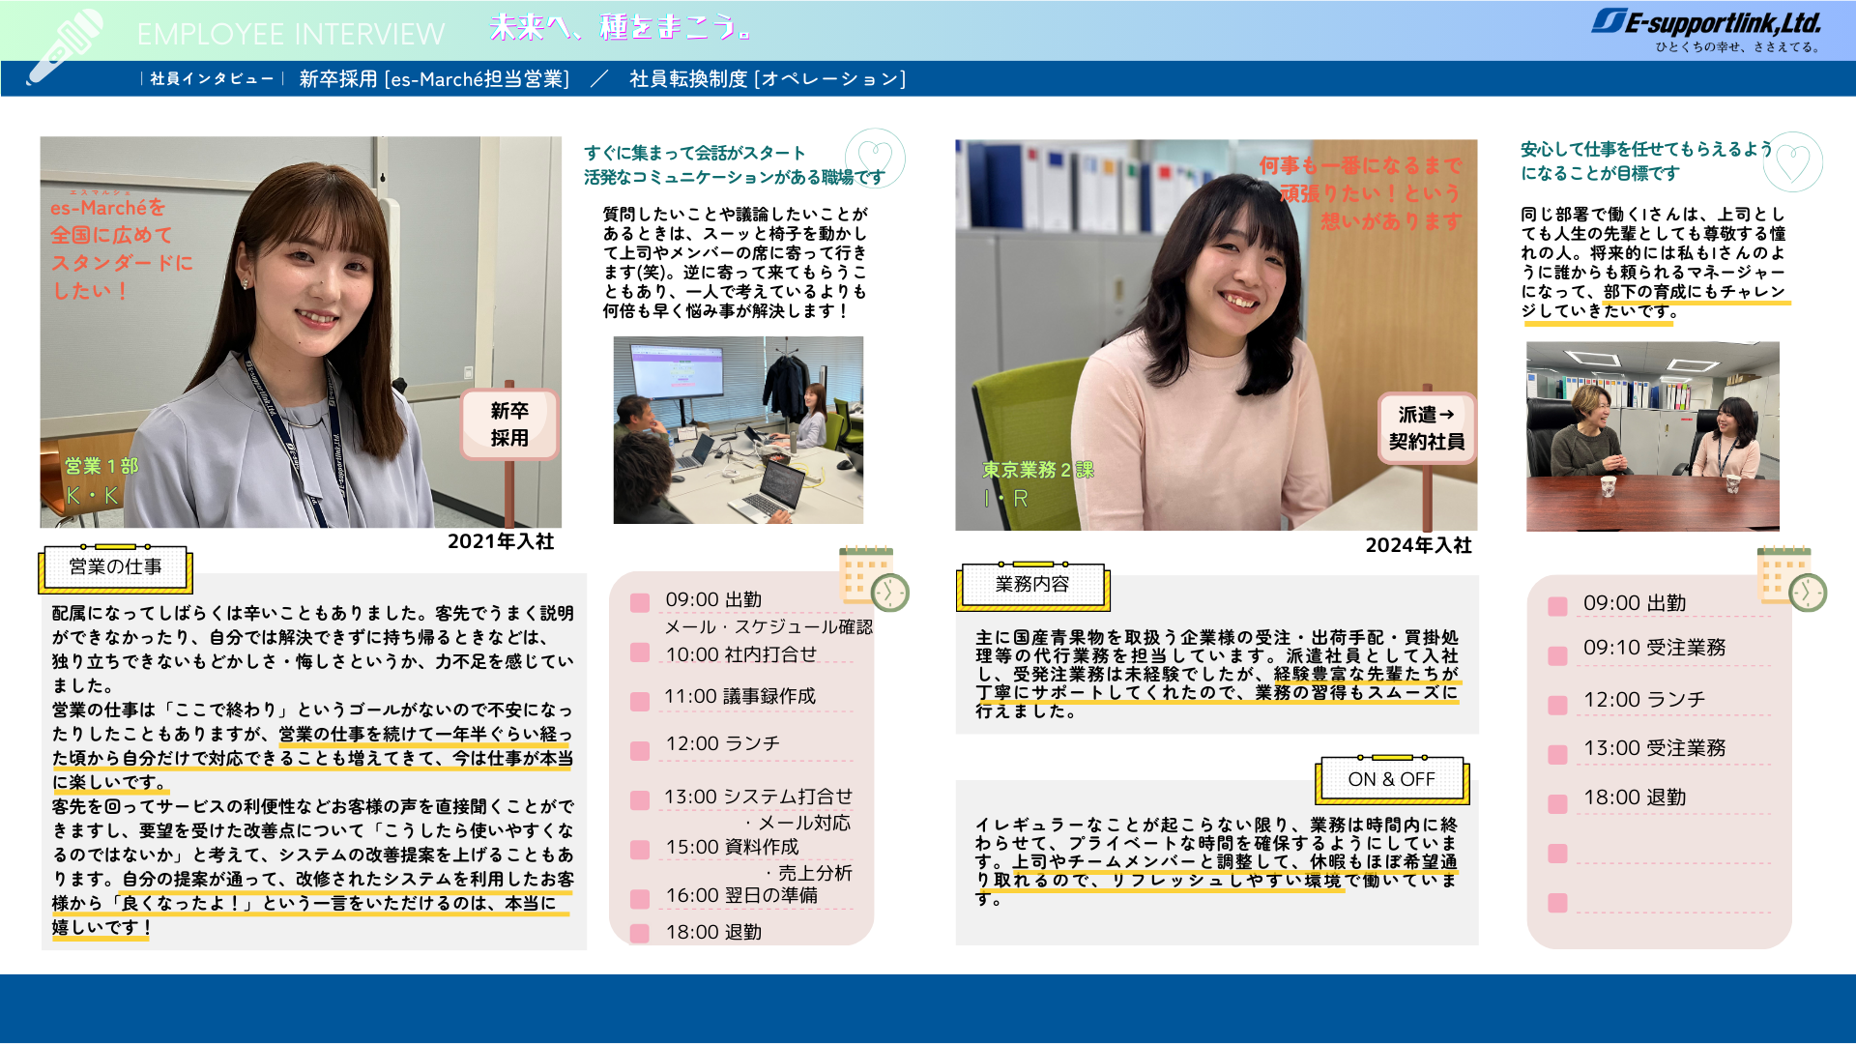This screenshot has height=1044, width=1856.
Task: Click the 16:00 翌日の準備 schedule text
Action: pos(741,895)
